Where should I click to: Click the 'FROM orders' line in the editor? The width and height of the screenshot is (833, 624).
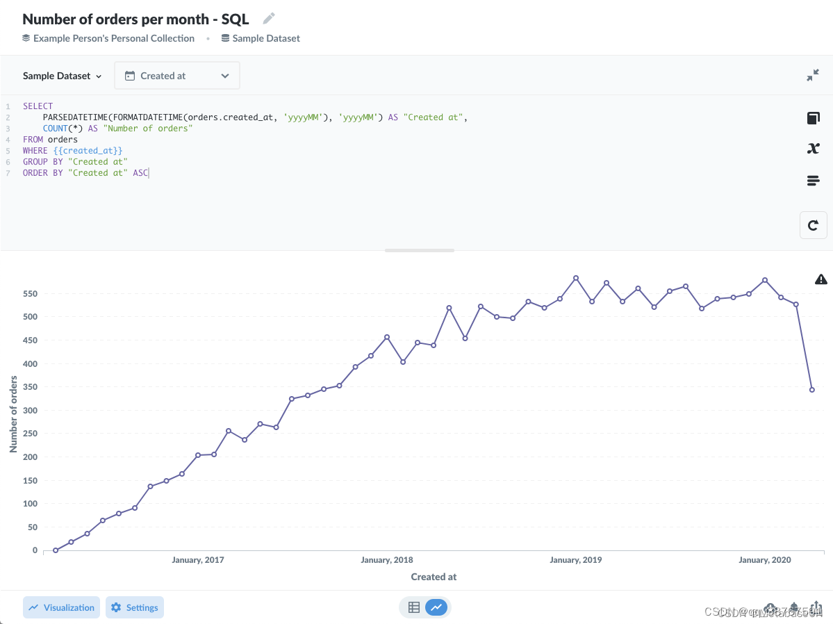click(x=50, y=139)
